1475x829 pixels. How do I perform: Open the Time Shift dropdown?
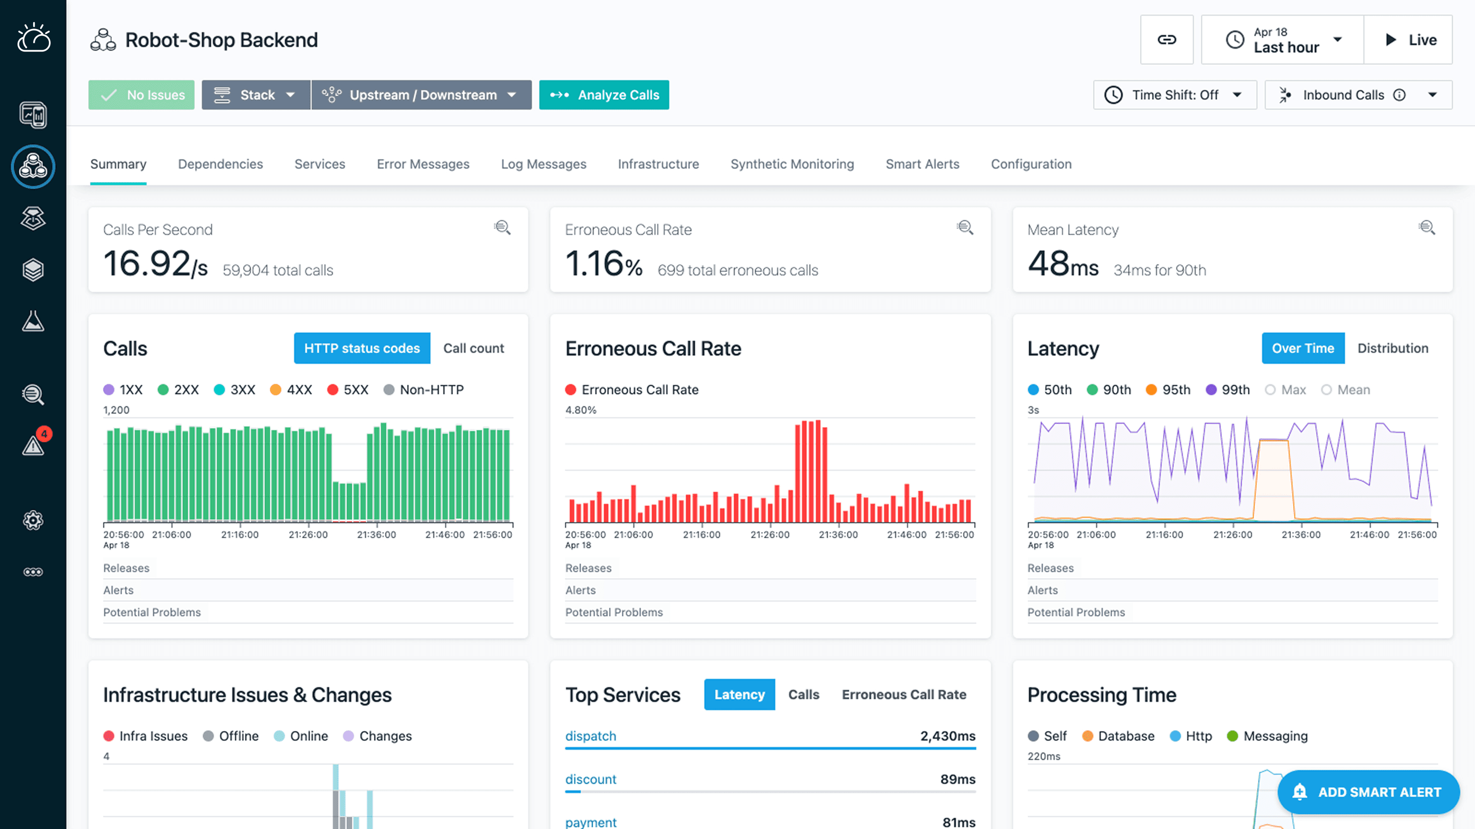pos(1174,95)
